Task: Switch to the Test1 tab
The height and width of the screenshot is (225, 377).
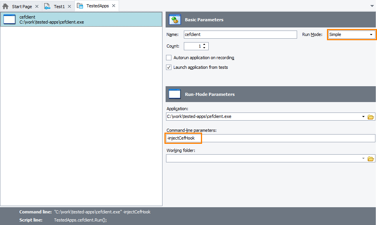Action: point(58,6)
